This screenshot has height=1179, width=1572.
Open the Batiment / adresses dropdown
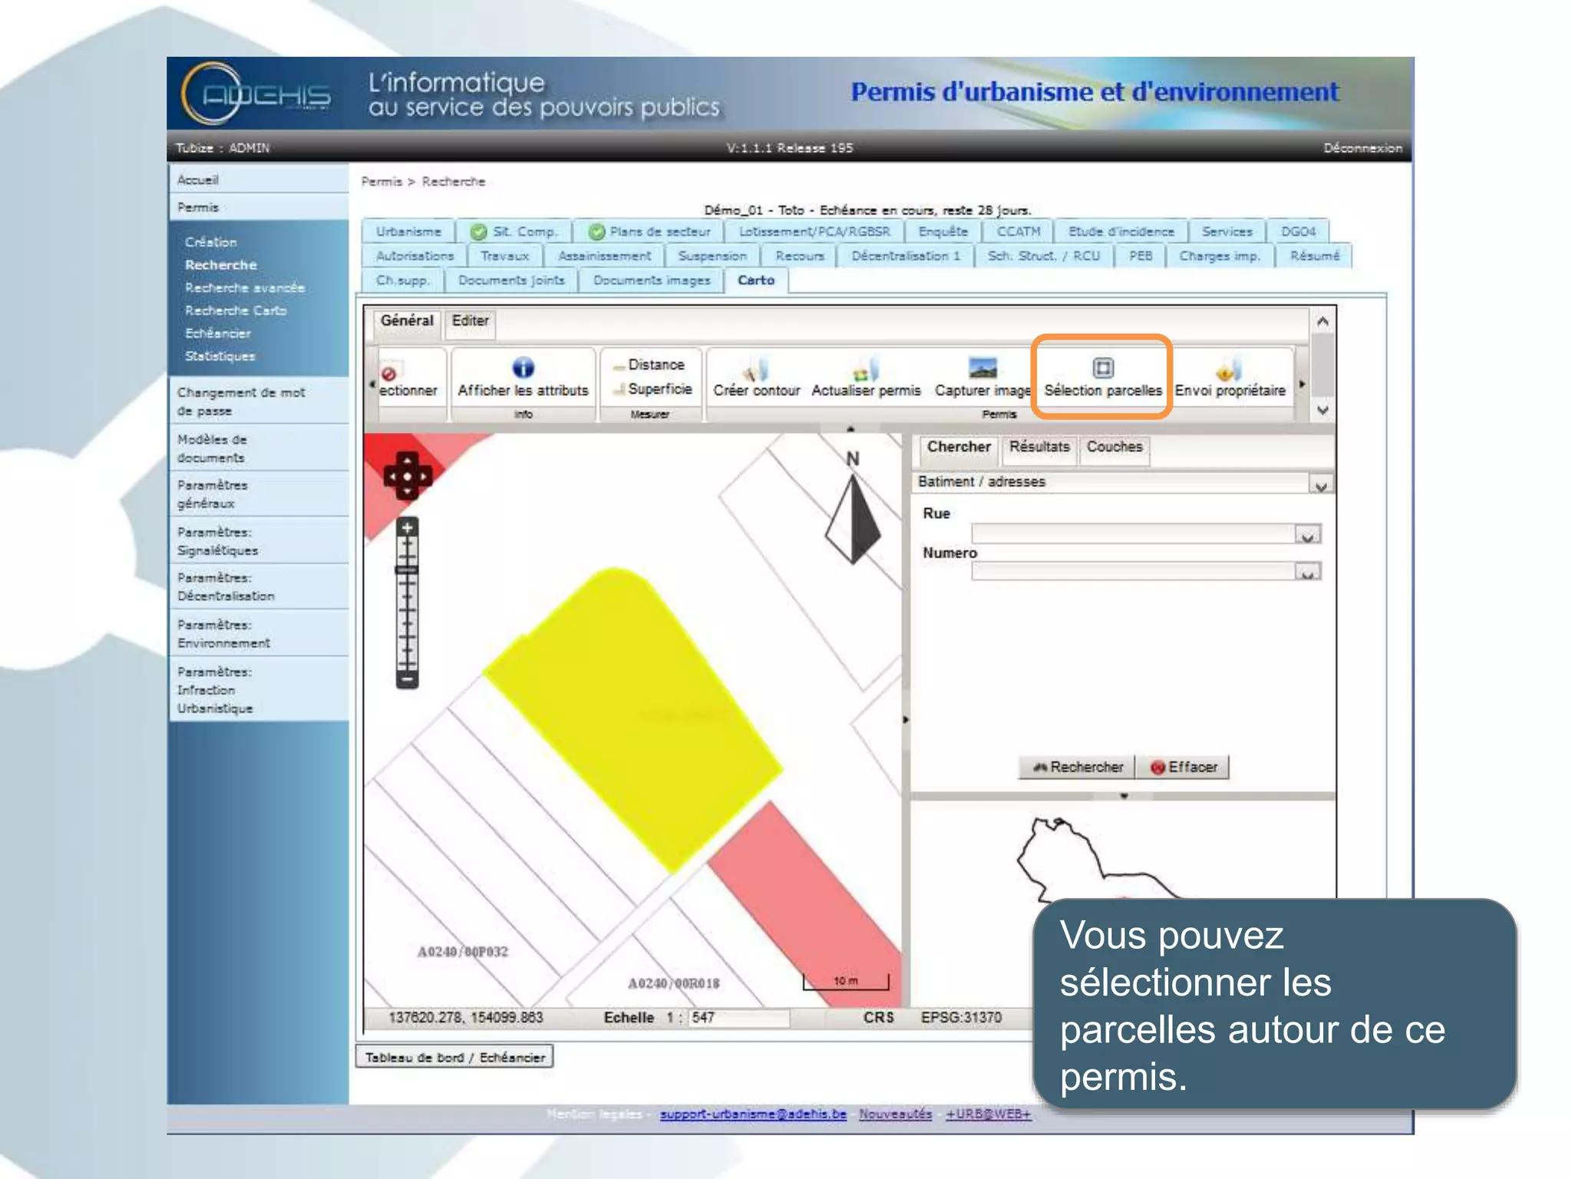[x=1320, y=485]
